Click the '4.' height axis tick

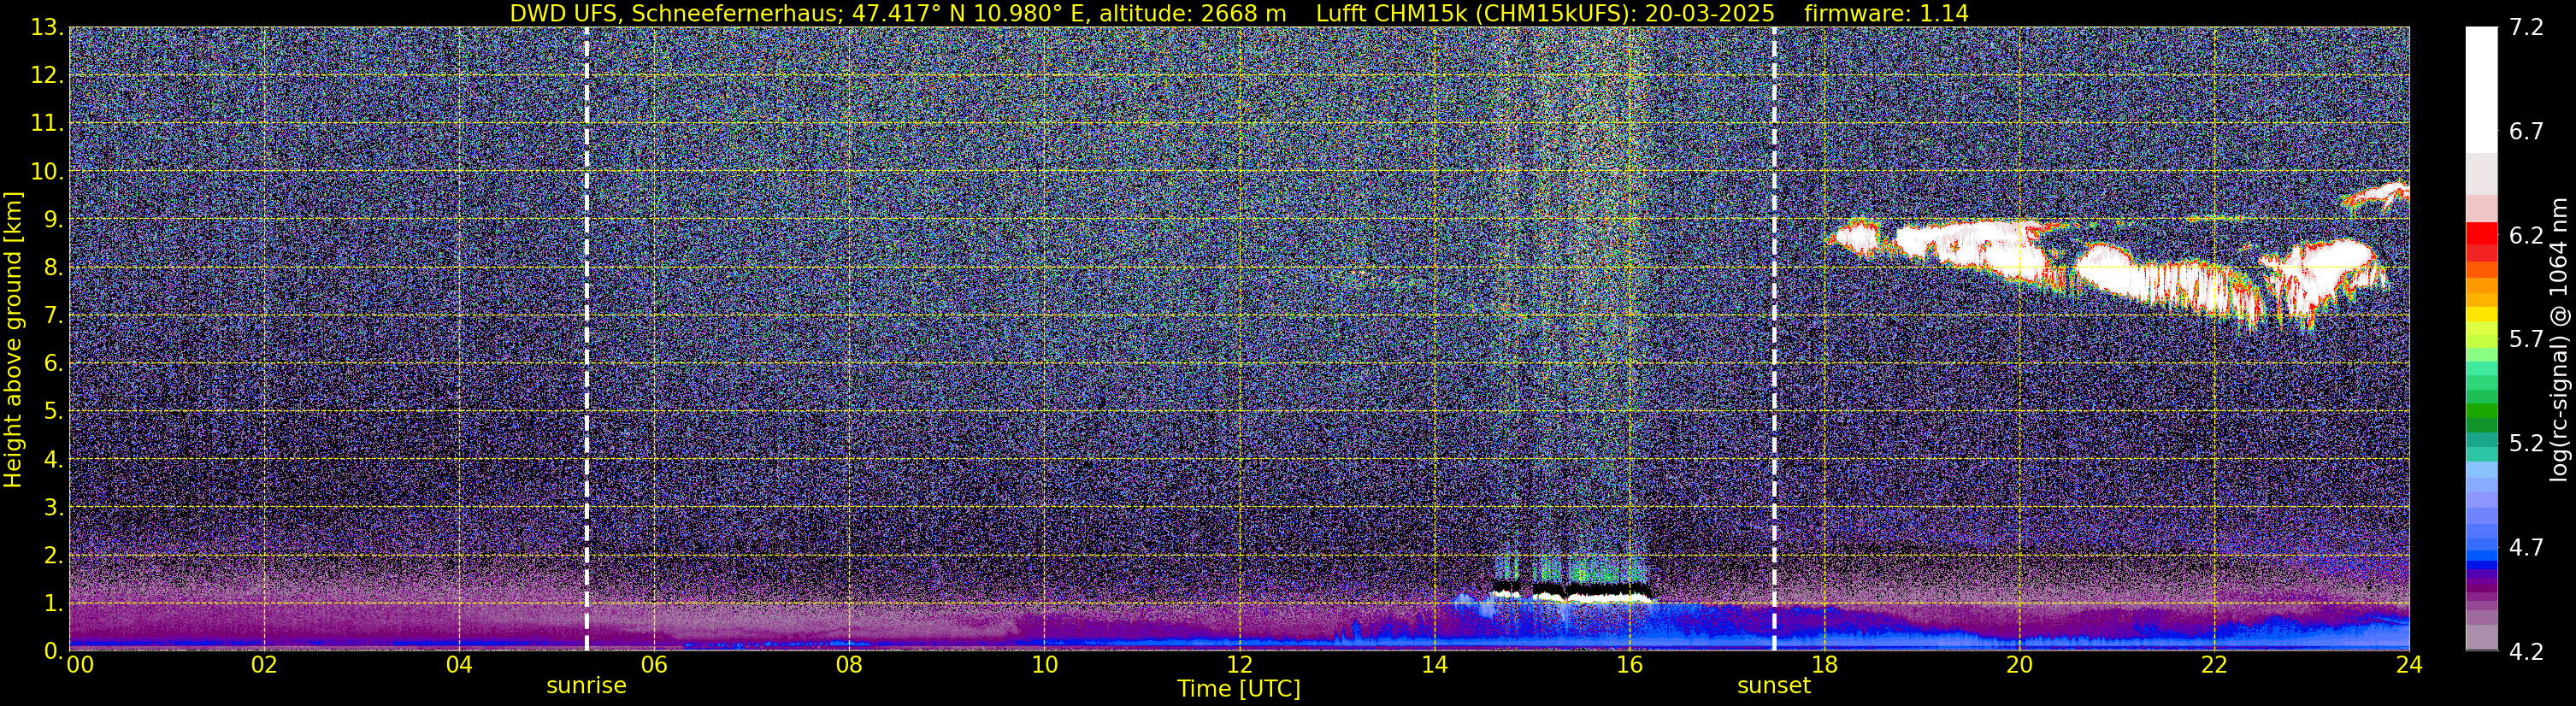point(54,459)
